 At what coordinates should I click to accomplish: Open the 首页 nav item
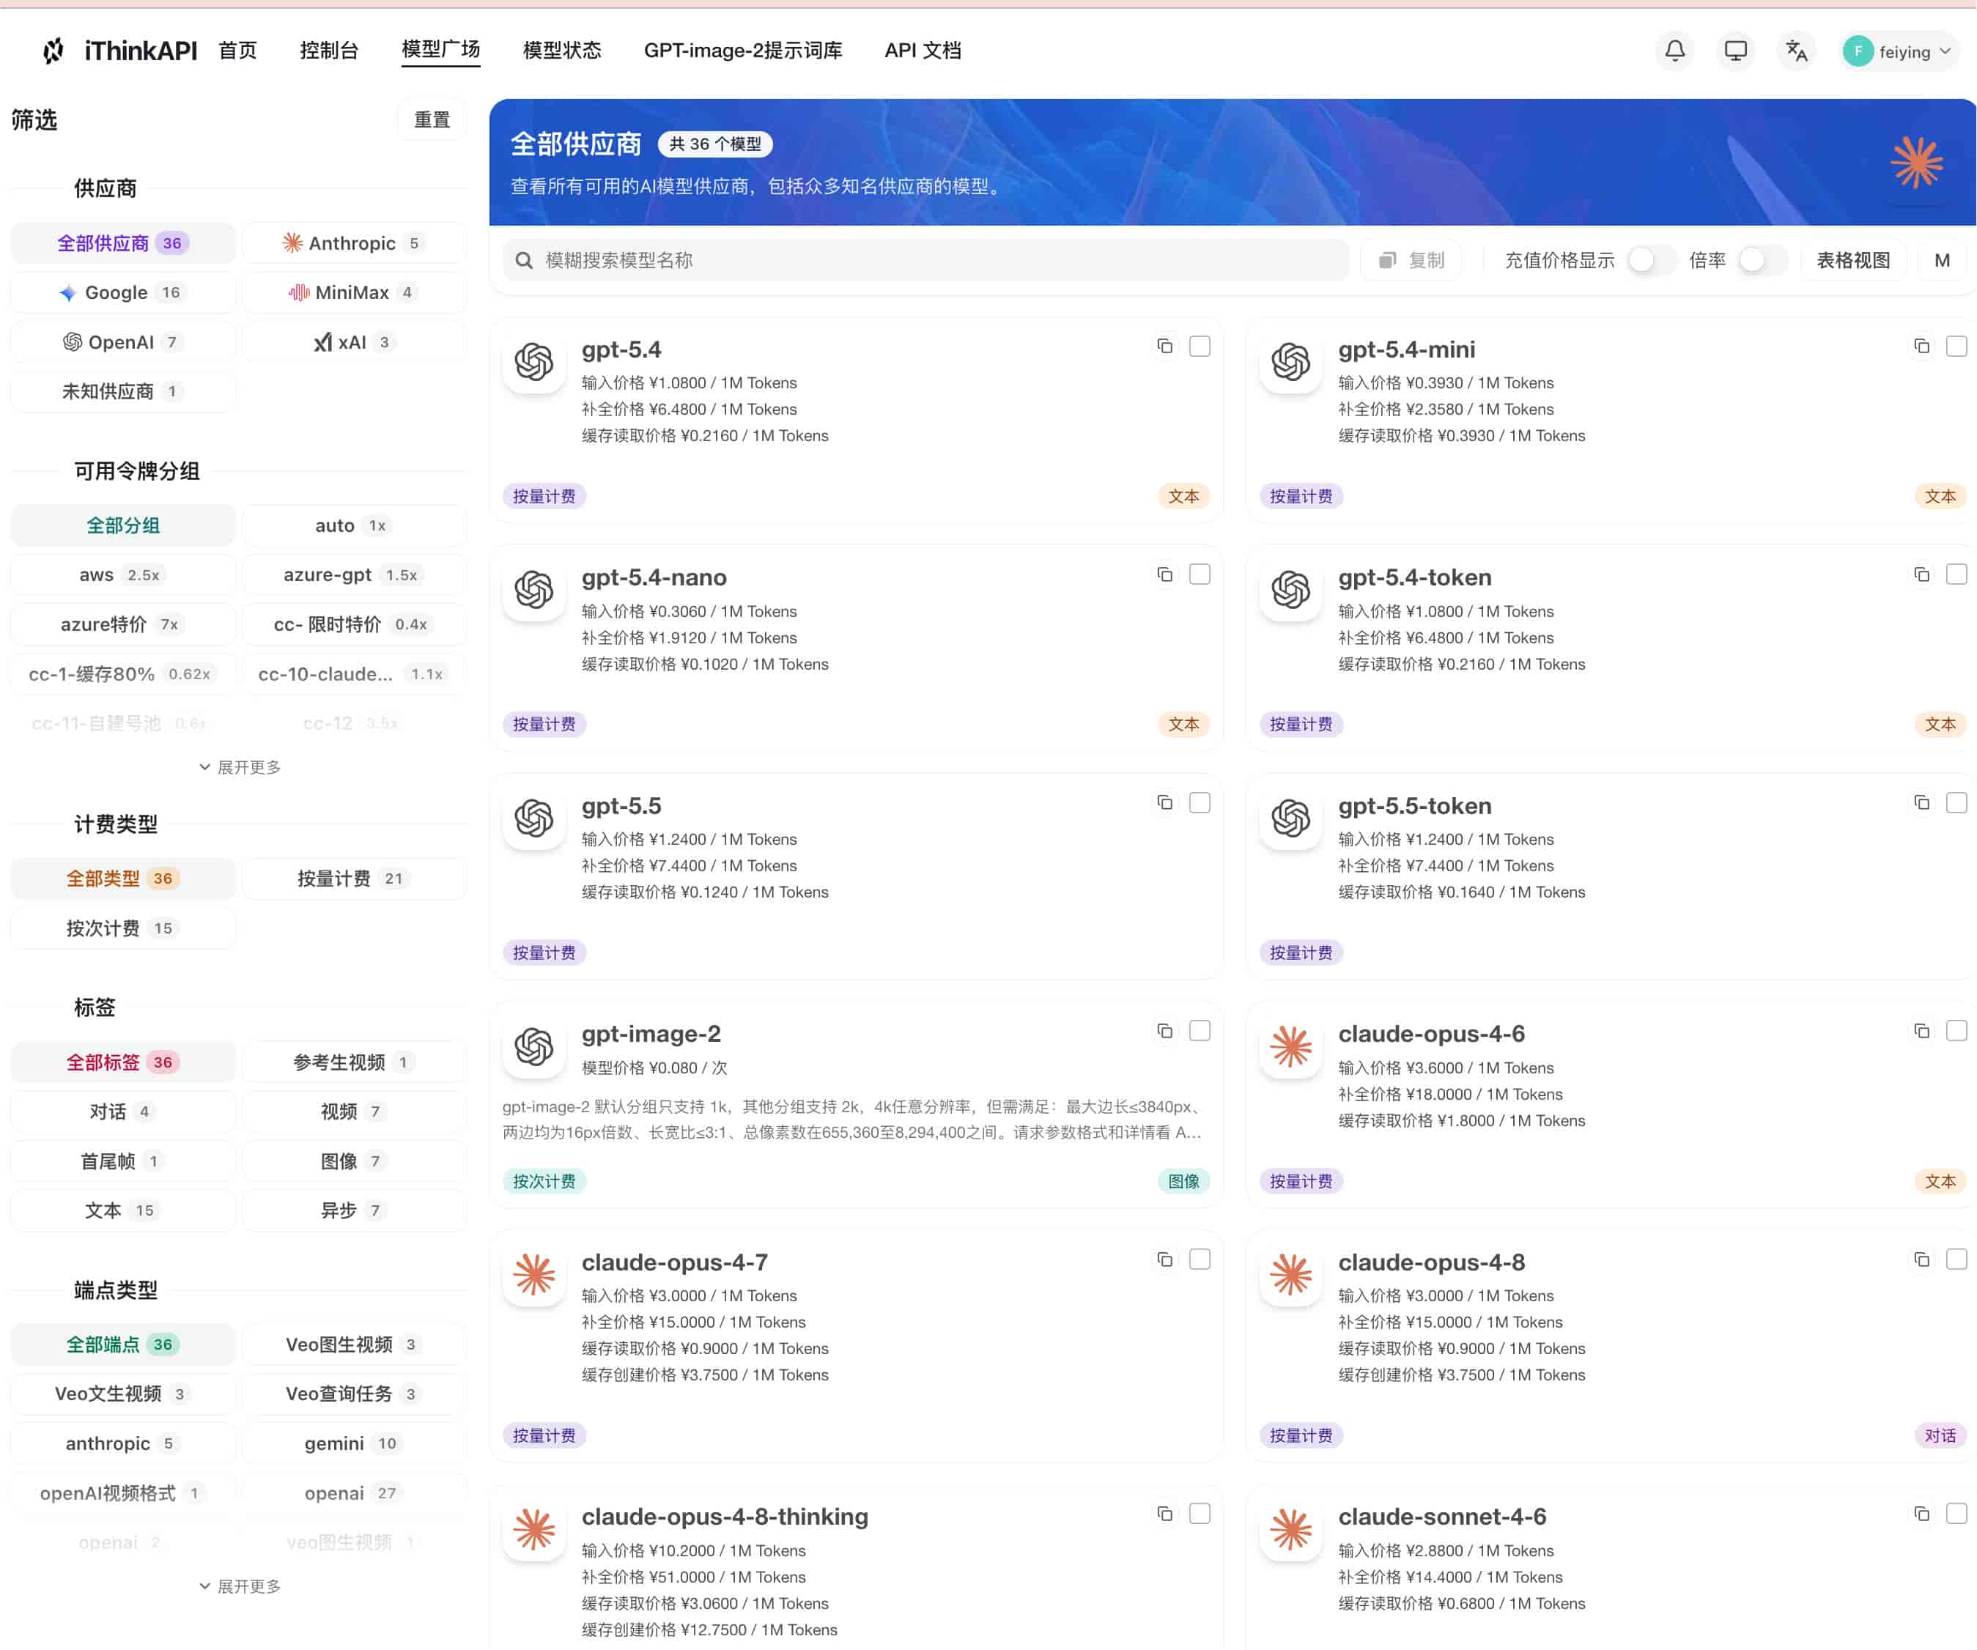[x=237, y=51]
